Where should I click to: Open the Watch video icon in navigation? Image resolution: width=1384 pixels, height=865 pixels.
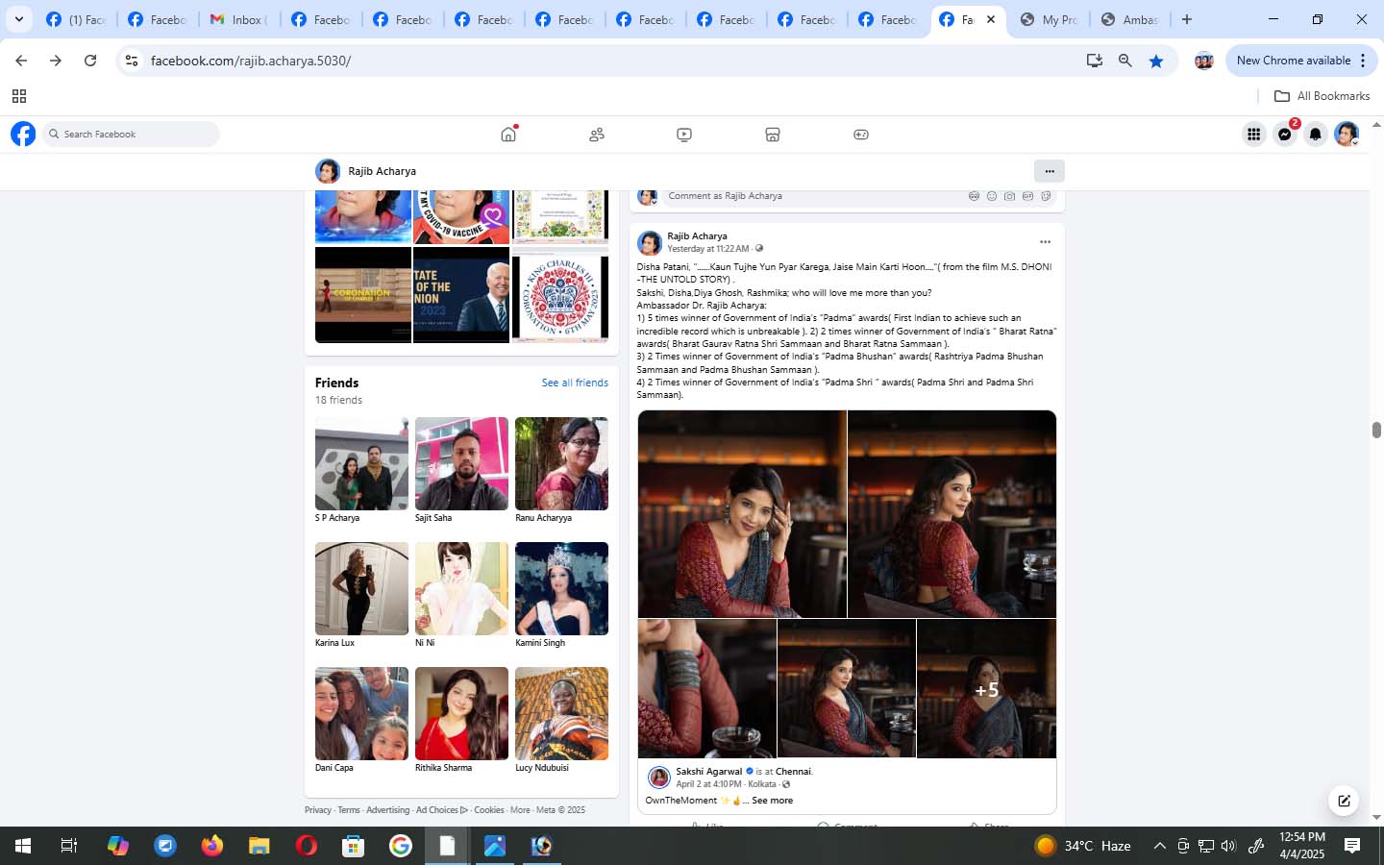(x=684, y=135)
